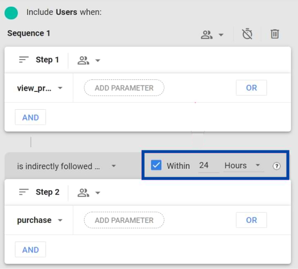The width and height of the screenshot is (298, 269).
Task: Open the Hours time unit dropdown
Action: point(242,166)
